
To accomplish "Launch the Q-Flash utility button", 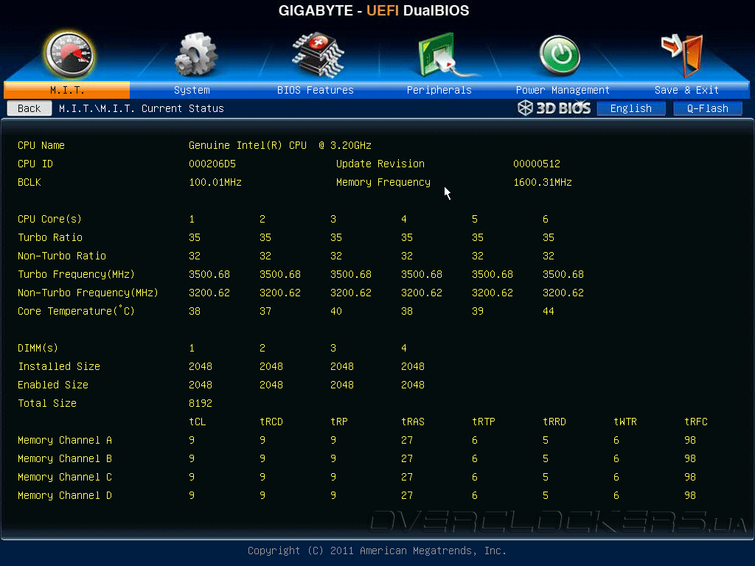I will coord(707,108).
